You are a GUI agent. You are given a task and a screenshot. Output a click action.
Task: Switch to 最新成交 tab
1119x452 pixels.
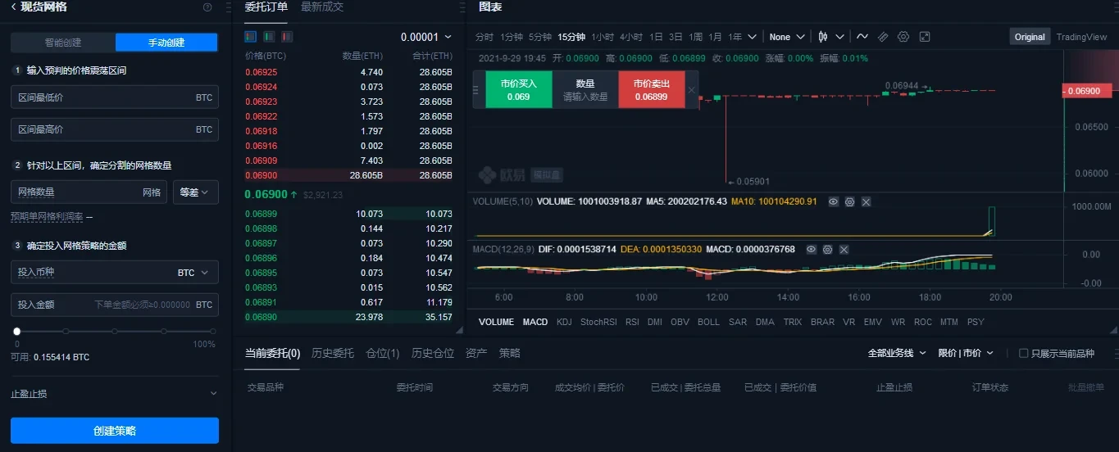click(x=322, y=7)
